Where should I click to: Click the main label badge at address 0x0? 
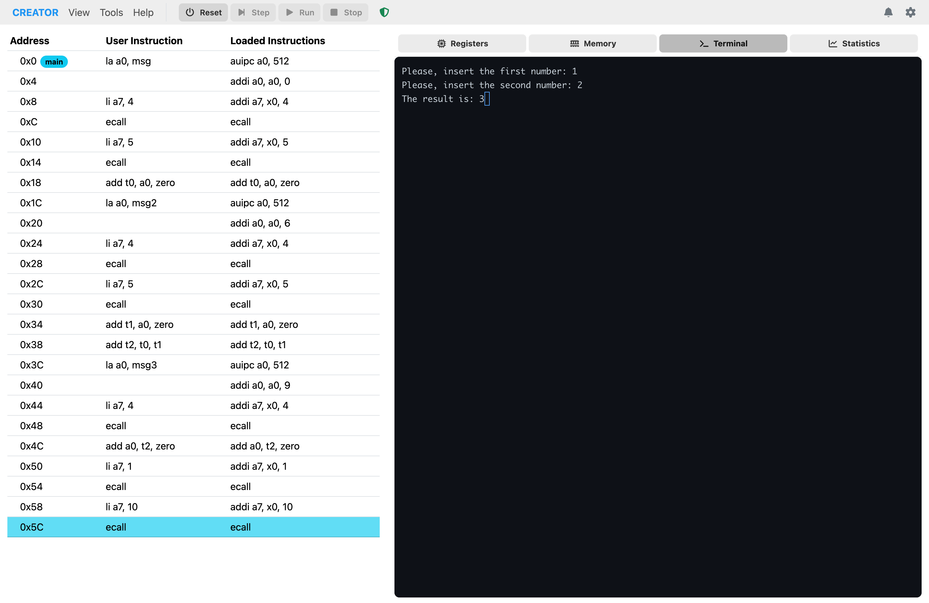click(x=54, y=61)
